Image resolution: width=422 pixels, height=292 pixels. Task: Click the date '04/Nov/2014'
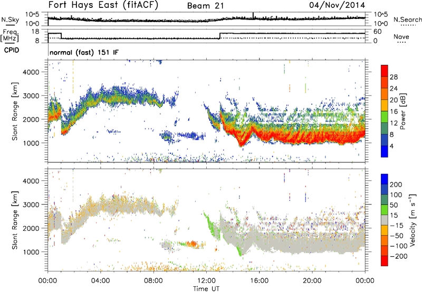337,5
